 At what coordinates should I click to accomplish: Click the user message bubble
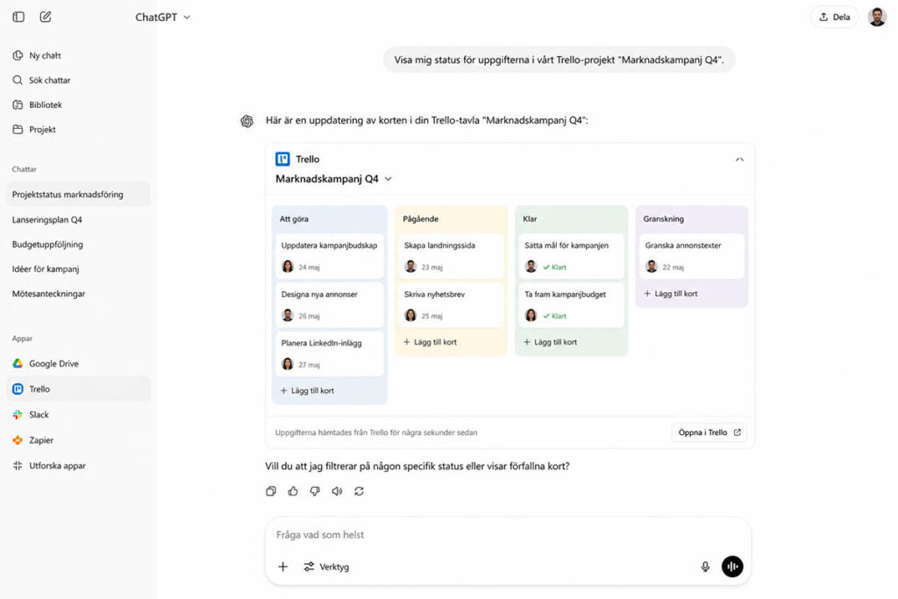tap(559, 60)
